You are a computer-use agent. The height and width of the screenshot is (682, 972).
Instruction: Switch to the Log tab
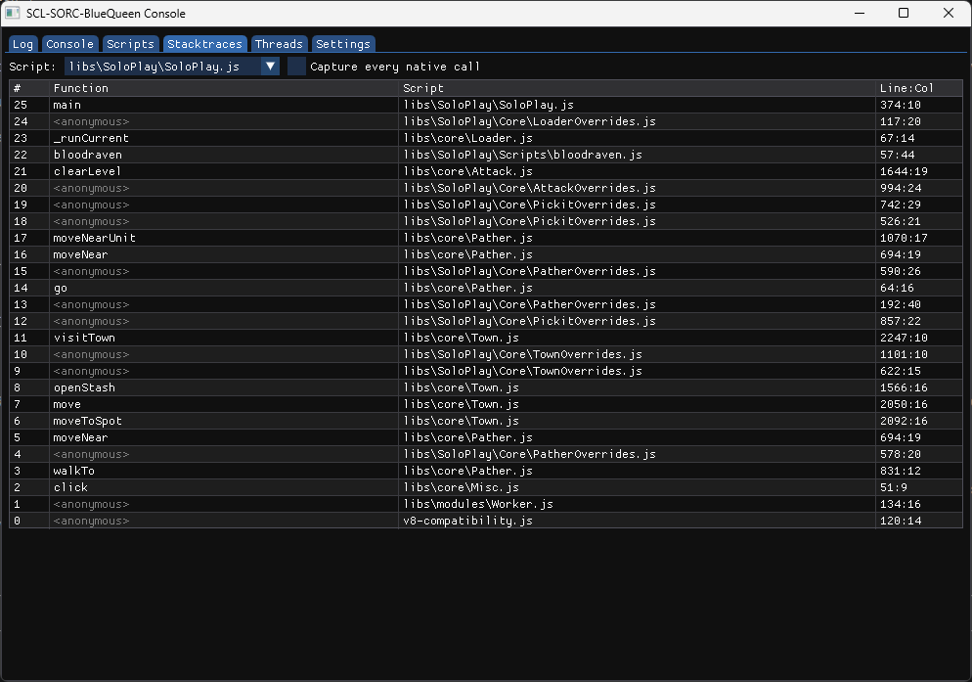click(22, 44)
